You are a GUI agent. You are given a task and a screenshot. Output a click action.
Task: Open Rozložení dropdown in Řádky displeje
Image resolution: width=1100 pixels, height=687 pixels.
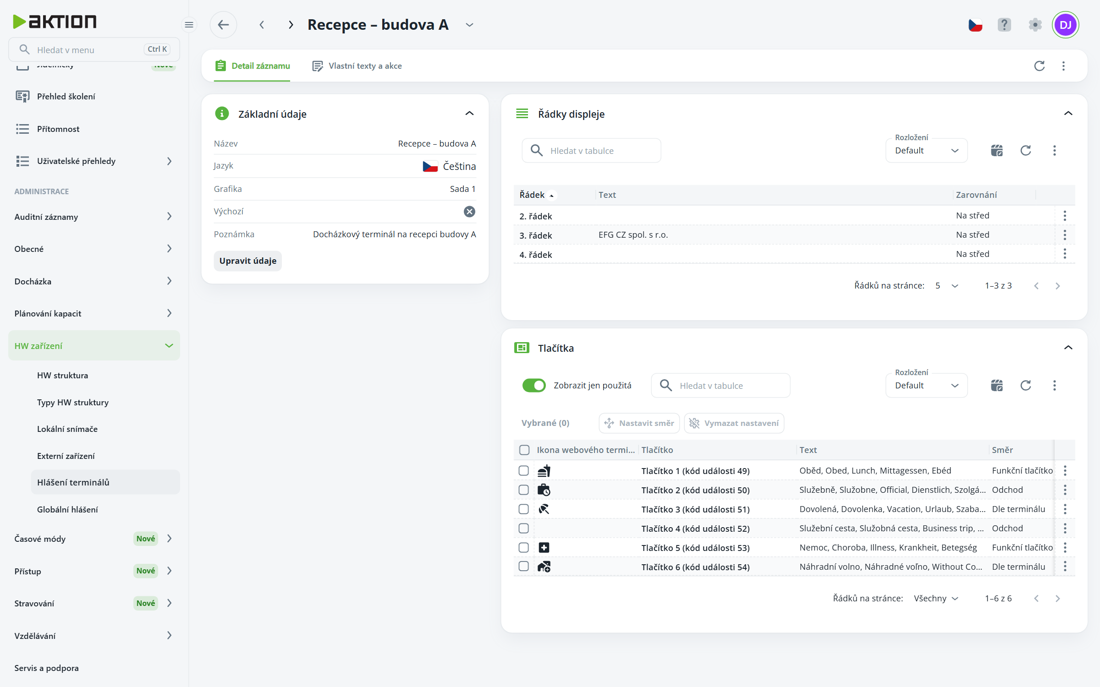926,151
